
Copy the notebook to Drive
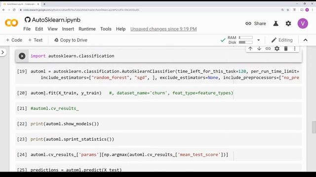tap(71, 40)
